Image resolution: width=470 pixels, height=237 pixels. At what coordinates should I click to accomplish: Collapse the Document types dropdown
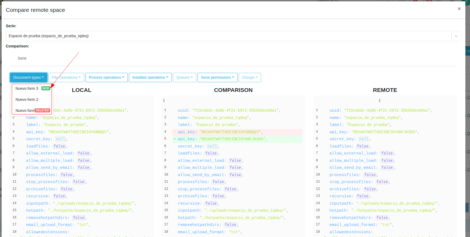[28, 77]
